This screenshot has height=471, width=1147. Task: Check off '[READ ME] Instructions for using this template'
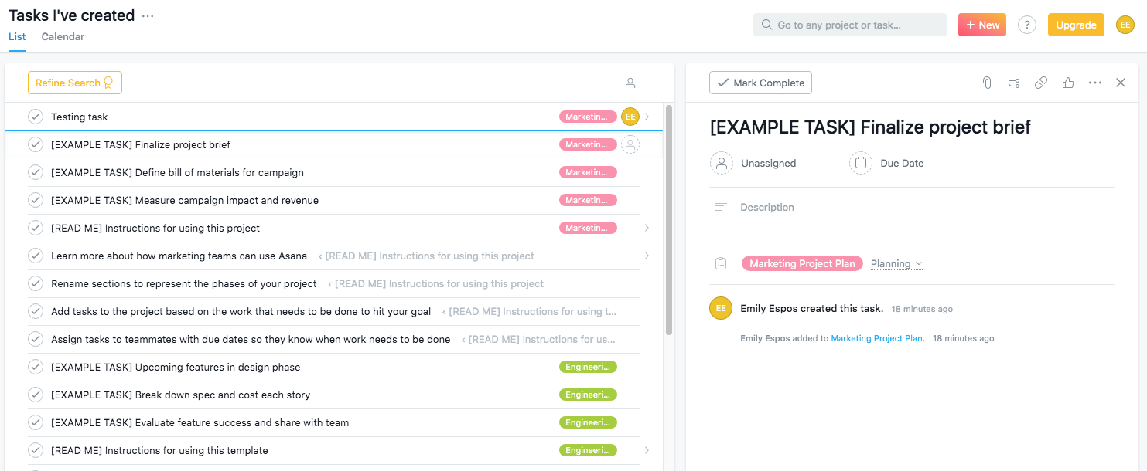[36, 450]
